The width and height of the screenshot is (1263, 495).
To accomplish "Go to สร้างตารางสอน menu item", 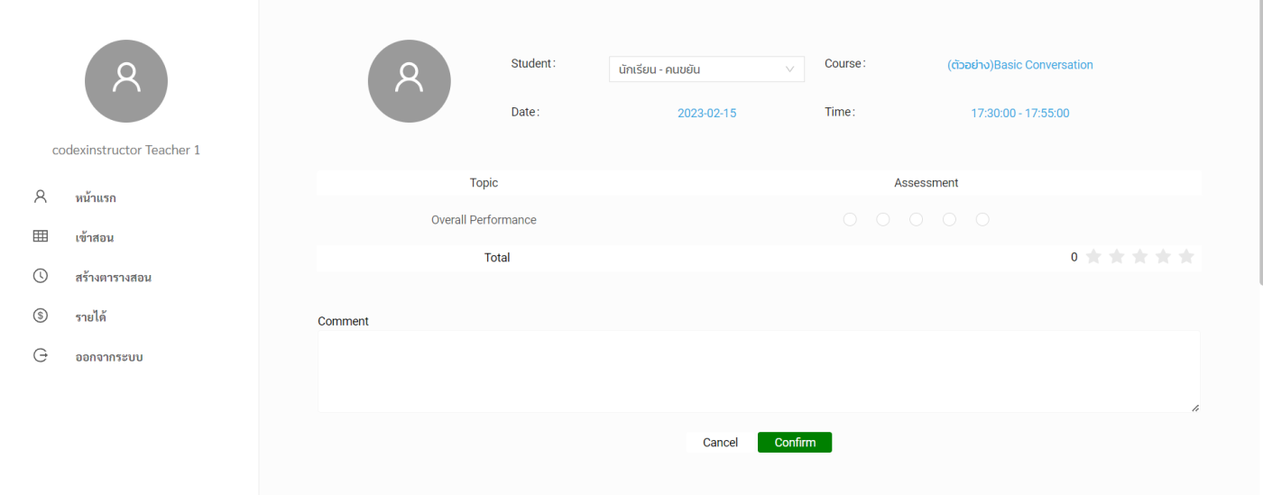I will (114, 277).
